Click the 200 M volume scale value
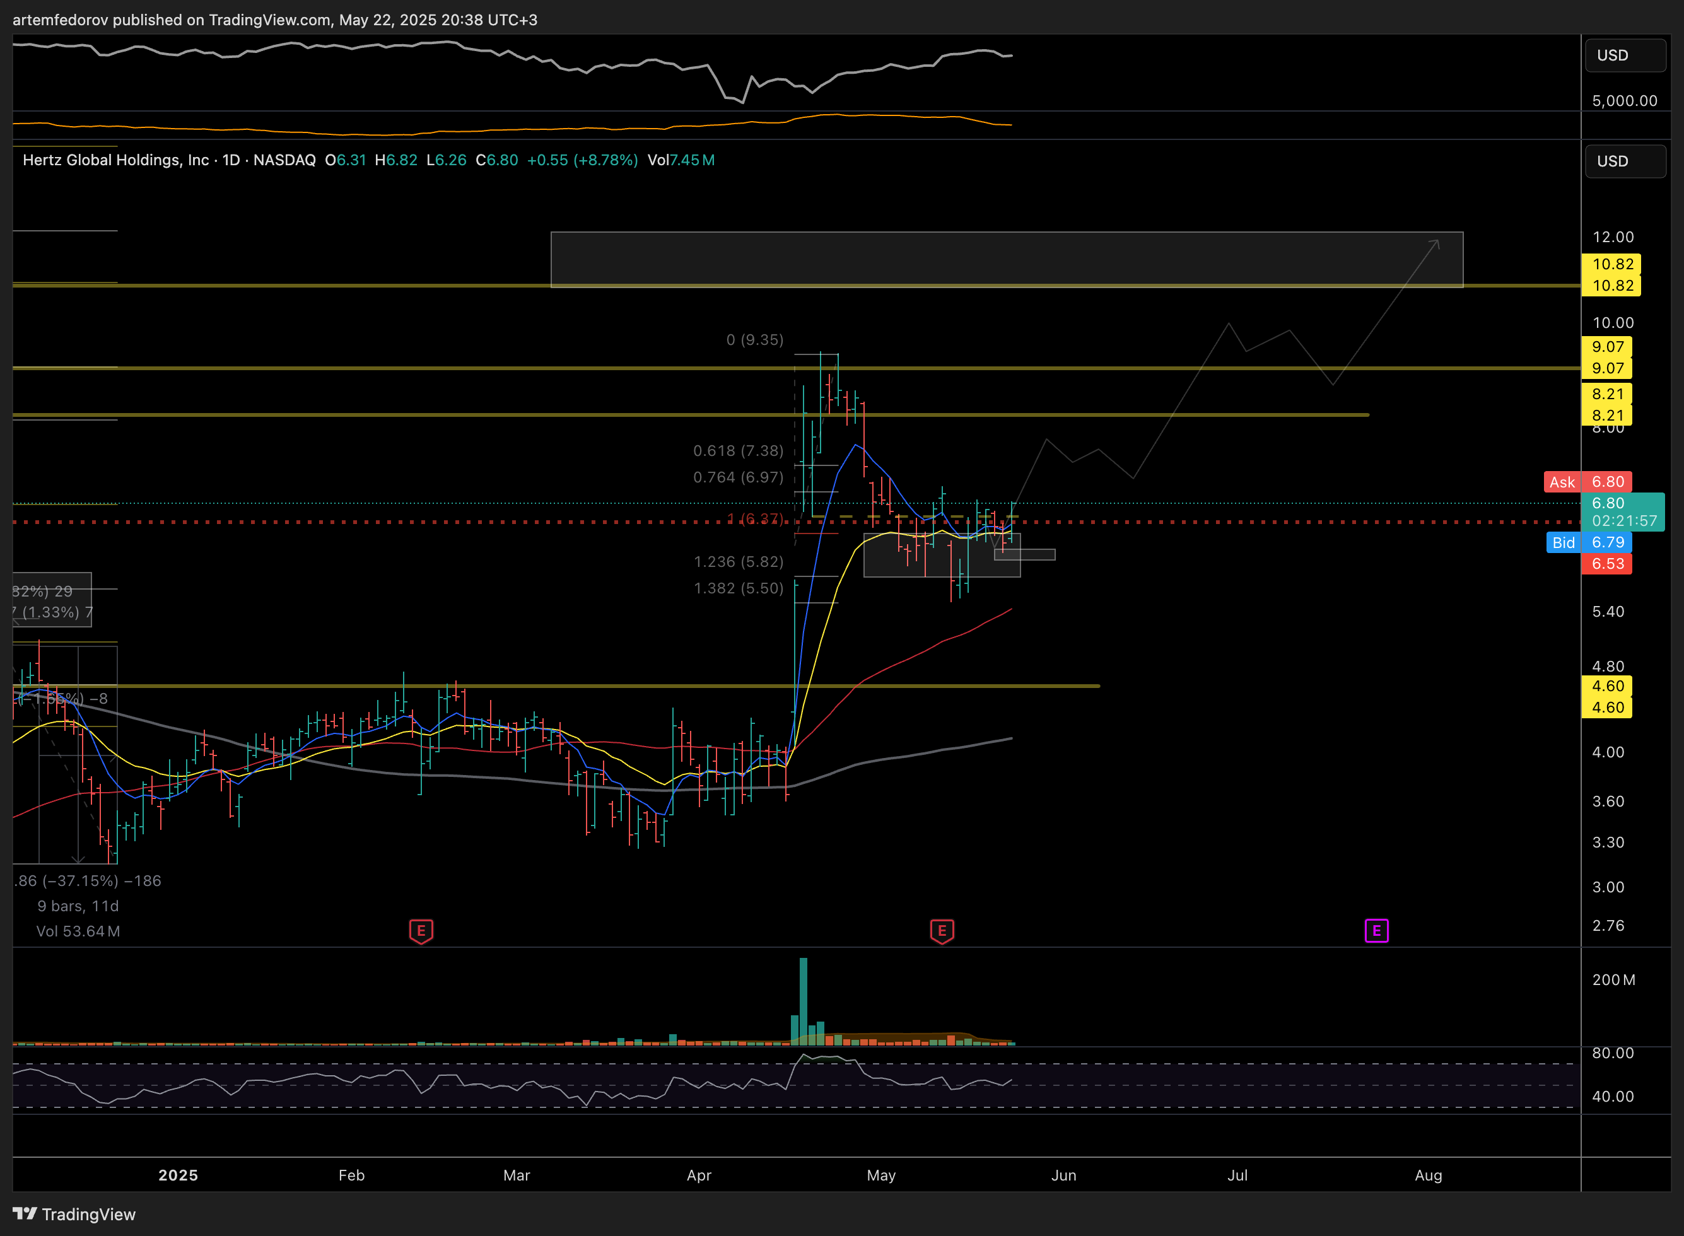The height and width of the screenshot is (1236, 1684). coord(1614,980)
